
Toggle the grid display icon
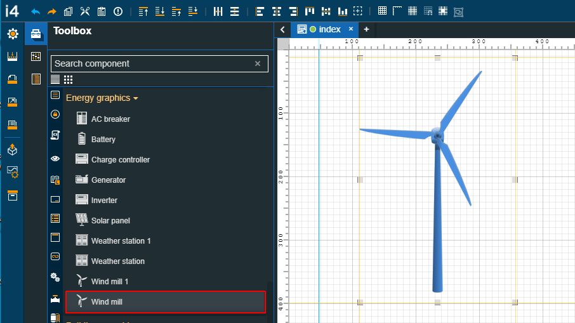pos(382,11)
